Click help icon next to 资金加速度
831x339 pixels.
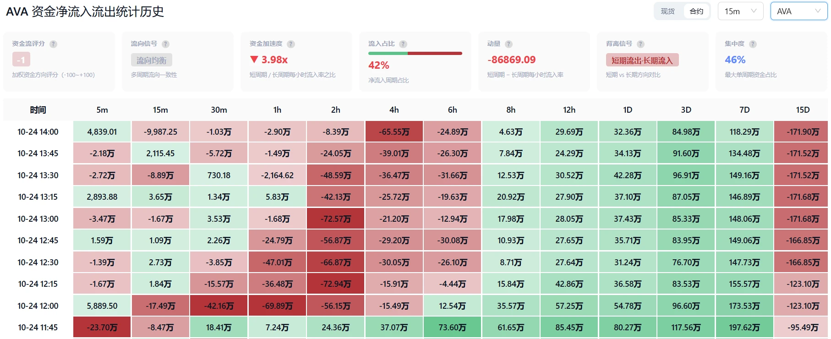click(291, 44)
